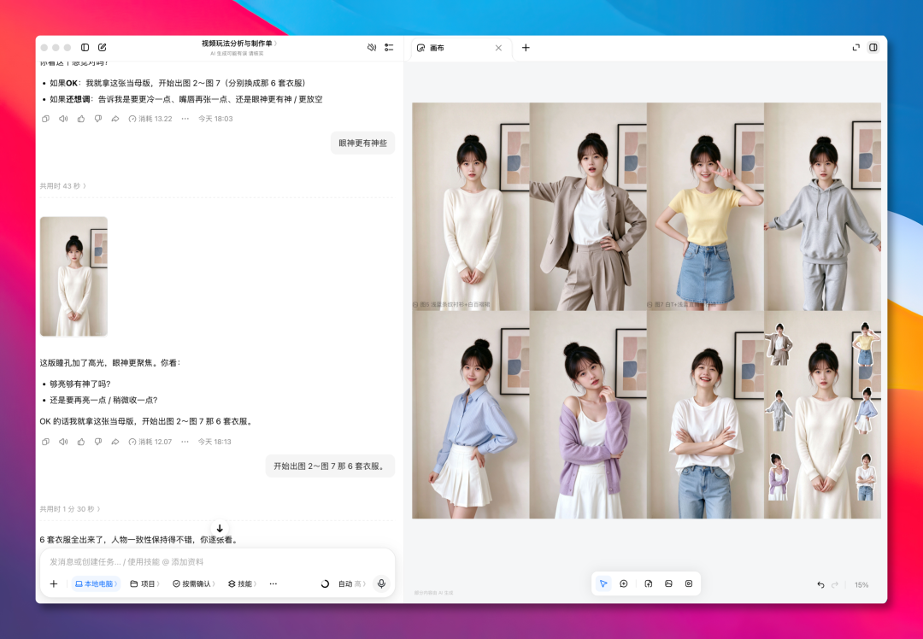This screenshot has width=923, height=639.
Task: Expand the 共用时 1 分 30 秒 details
Action: click(70, 509)
